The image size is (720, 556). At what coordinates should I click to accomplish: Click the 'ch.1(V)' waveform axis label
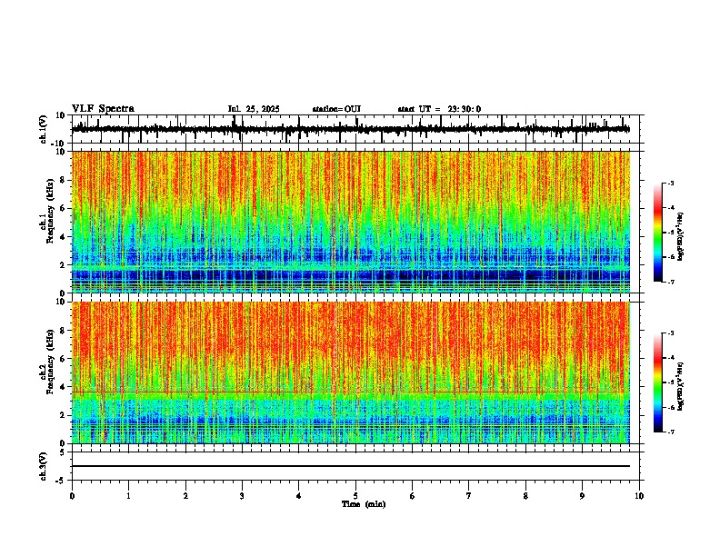click(44, 129)
